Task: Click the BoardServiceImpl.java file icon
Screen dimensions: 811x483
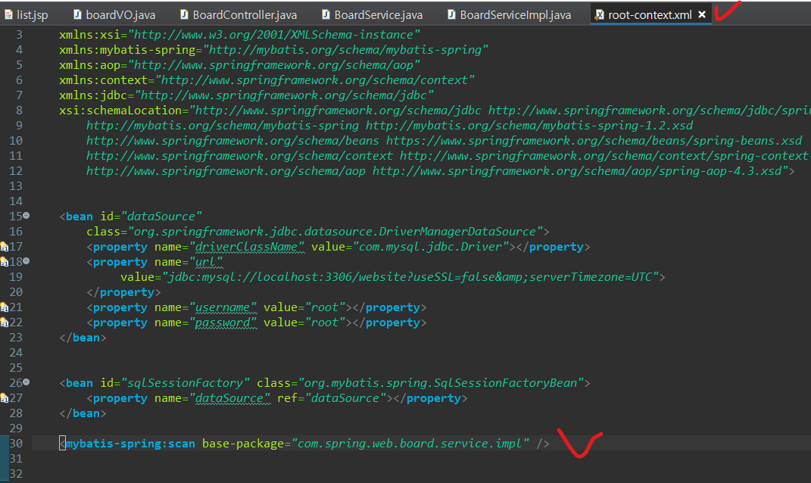Action: [x=451, y=14]
